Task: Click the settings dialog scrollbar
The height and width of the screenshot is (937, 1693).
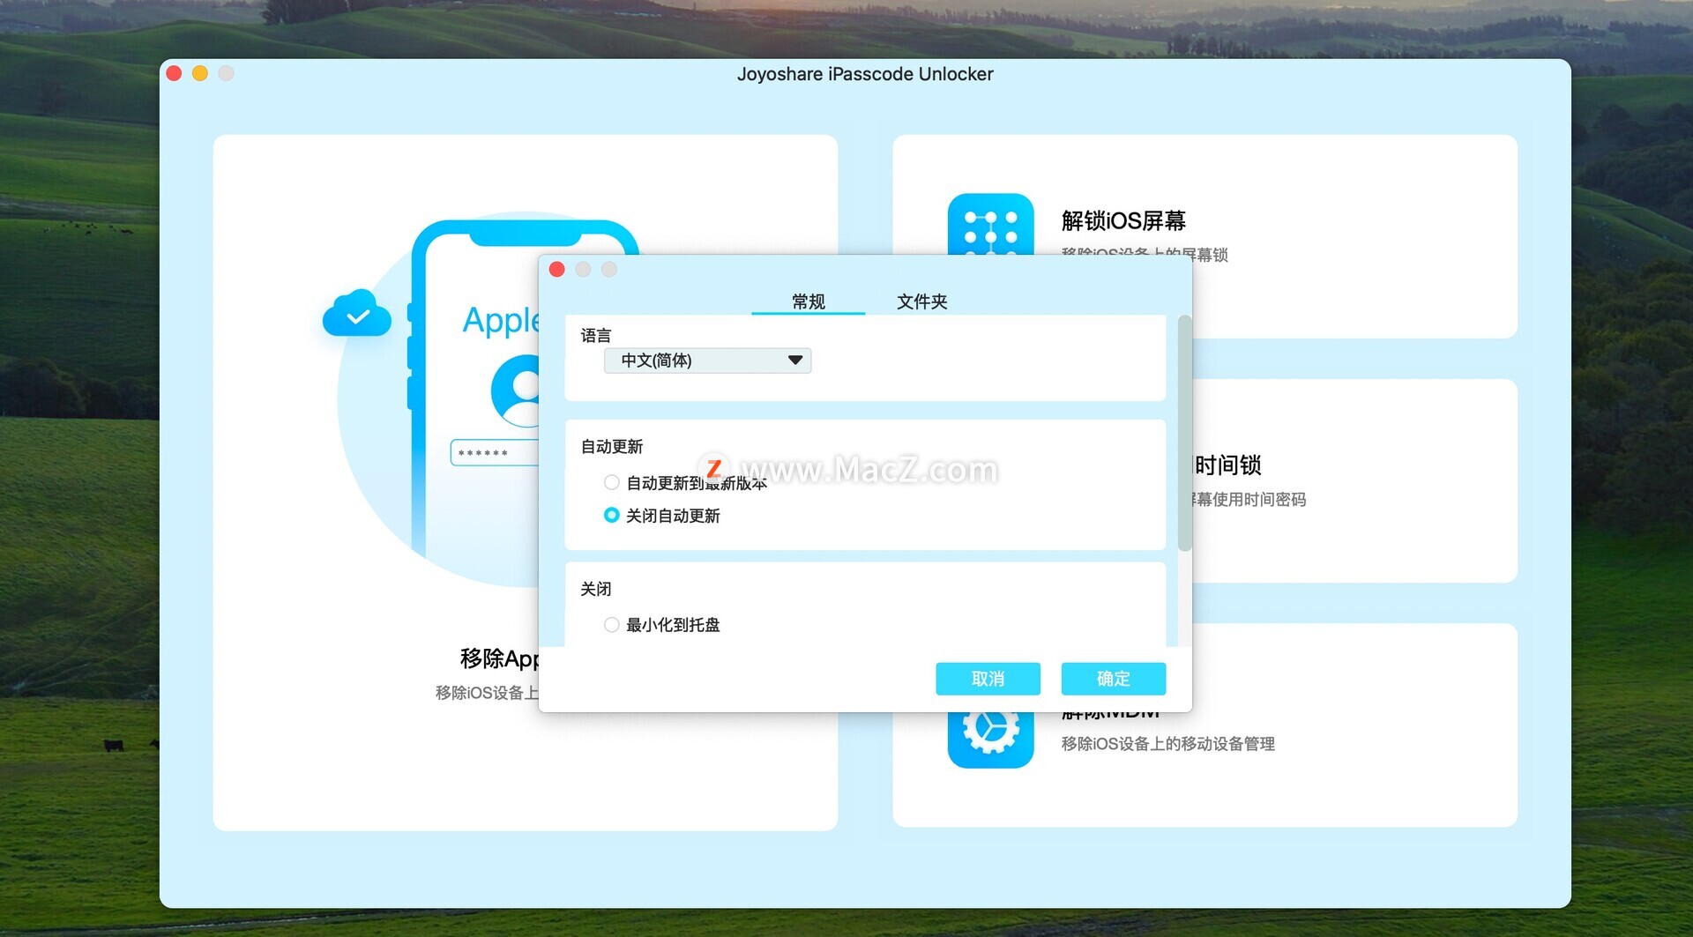Action: pyautogui.click(x=1184, y=434)
